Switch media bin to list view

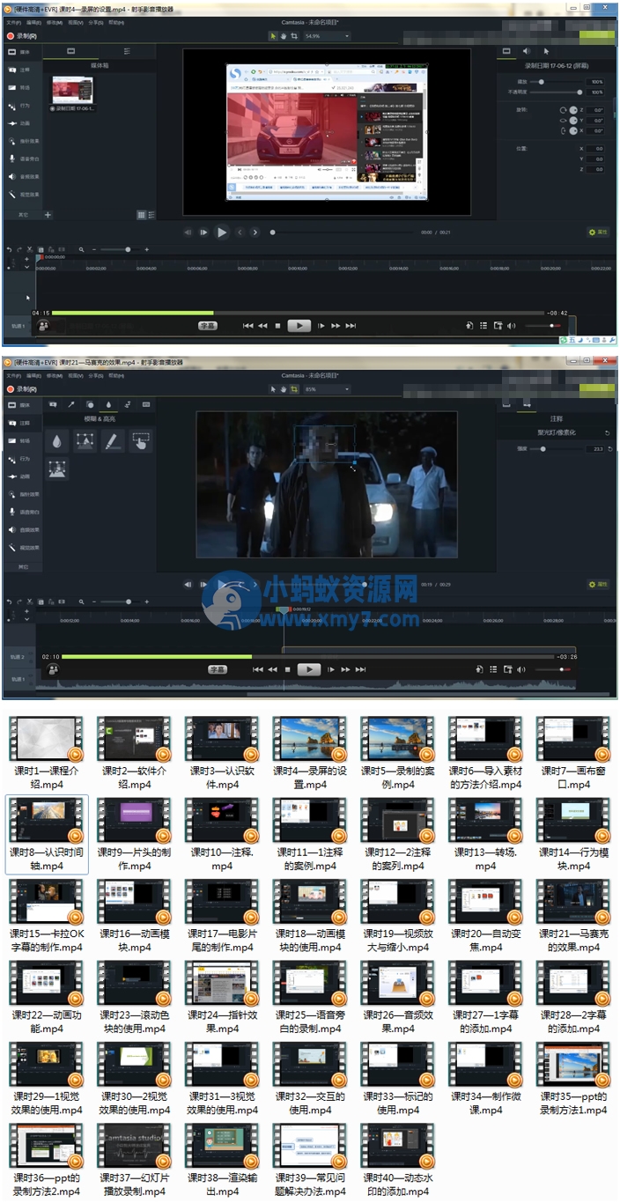[x=151, y=214]
